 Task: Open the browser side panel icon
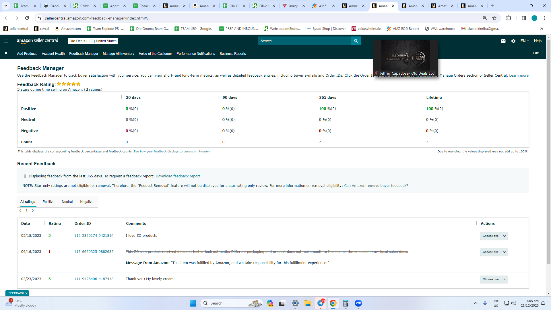pos(524,18)
